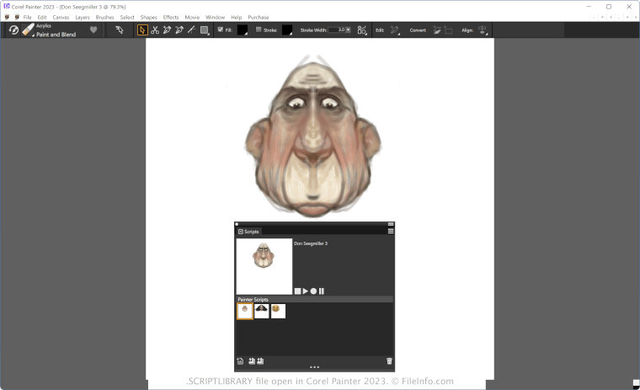Delete the script with the trash icon
Screen dimensions: 640x390
coord(389,361)
